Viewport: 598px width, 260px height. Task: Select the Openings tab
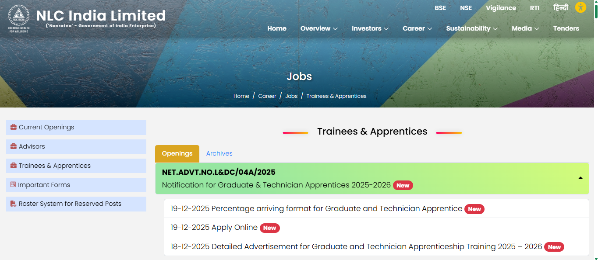point(177,153)
